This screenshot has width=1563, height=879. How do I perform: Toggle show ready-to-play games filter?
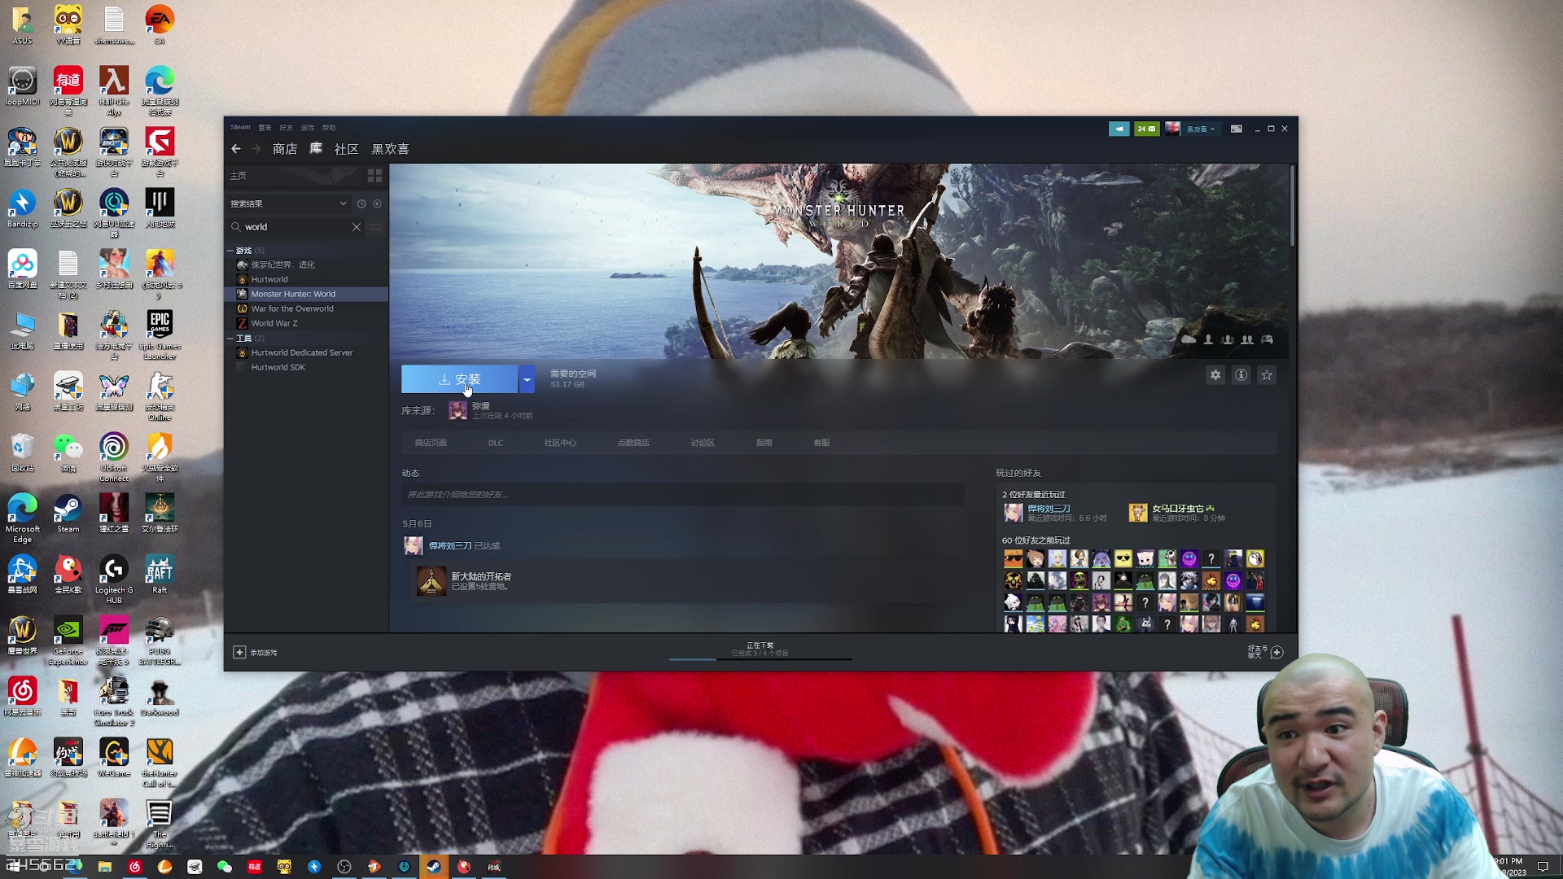[377, 203]
